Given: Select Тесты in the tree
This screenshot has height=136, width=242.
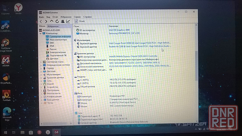Looking at the screenshot, I should click(48, 103).
